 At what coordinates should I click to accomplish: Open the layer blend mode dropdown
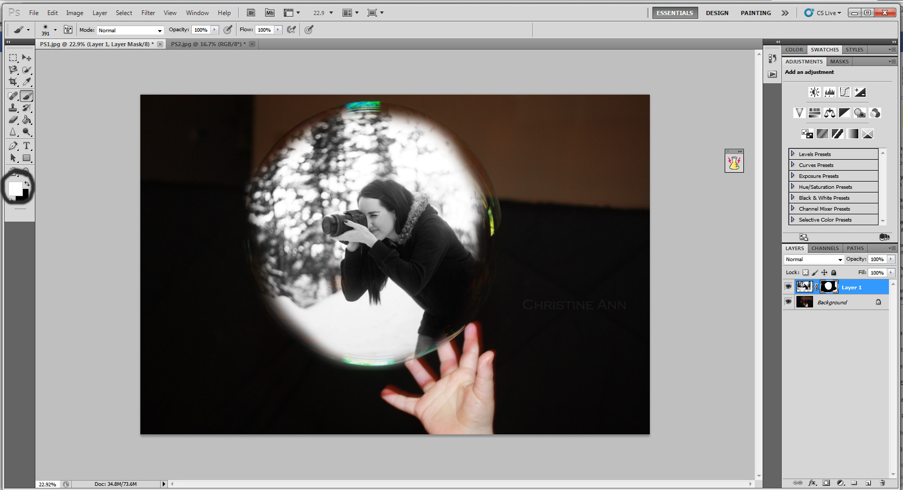coord(814,259)
